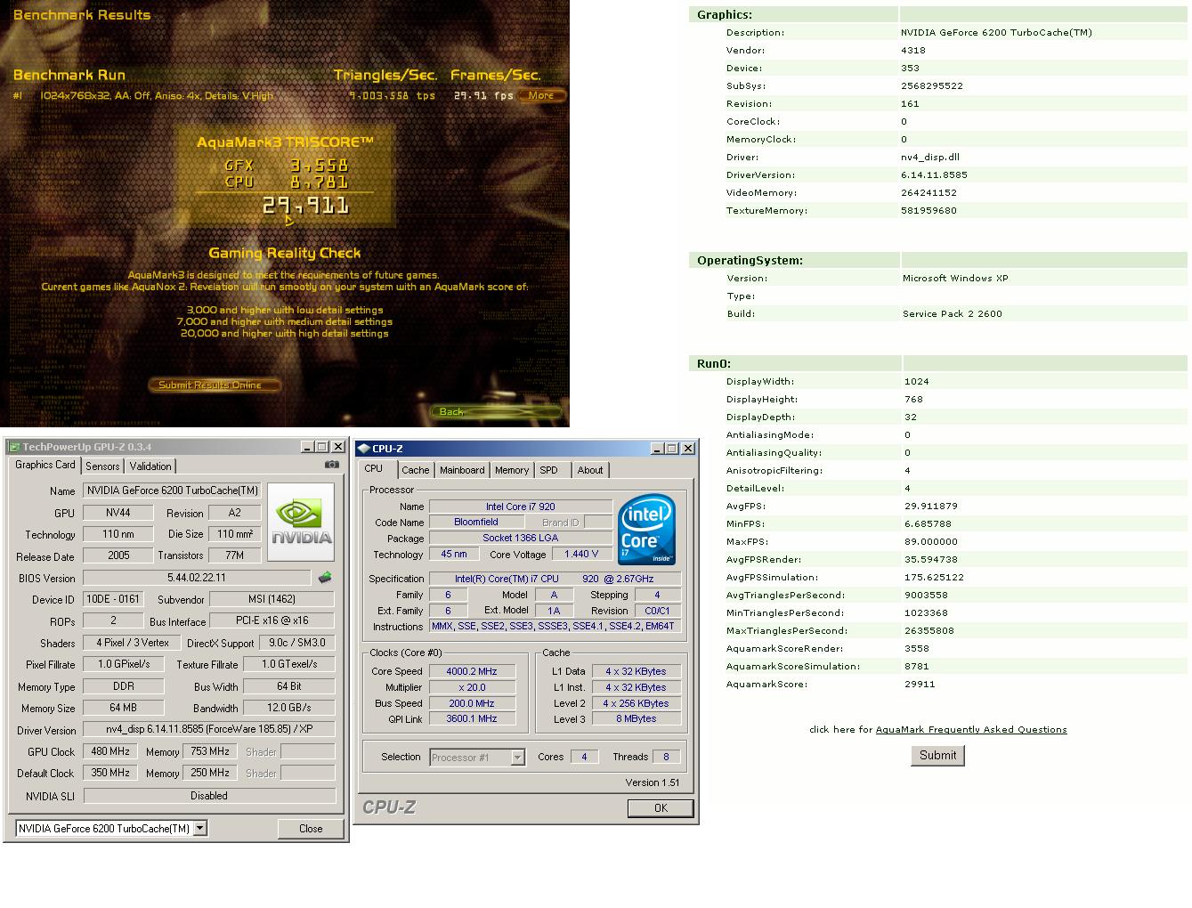Screen dimensions: 1192x908
Task: Click the MaxTrianglesPerSecond value 26355808
Action: coord(929,630)
